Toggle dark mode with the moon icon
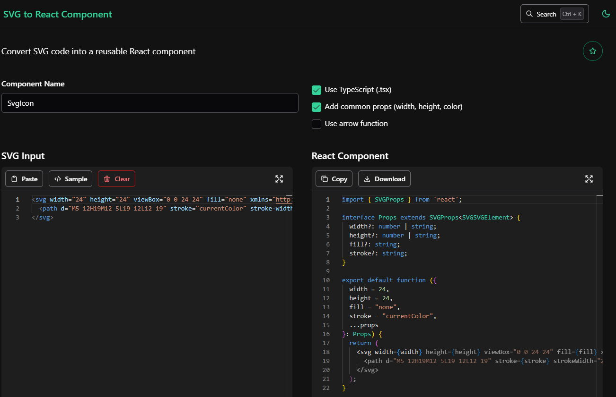Image resolution: width=616 pixels, height=397 pixels. coord(606,14)
